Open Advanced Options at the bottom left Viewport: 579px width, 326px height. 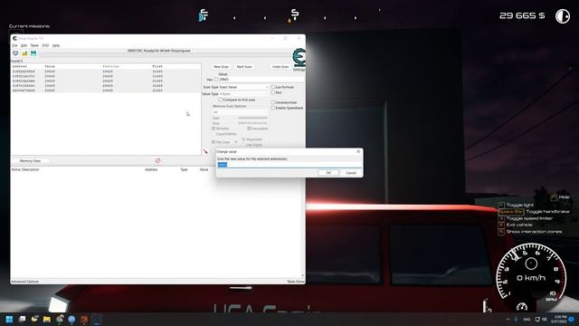click(24, 282)
